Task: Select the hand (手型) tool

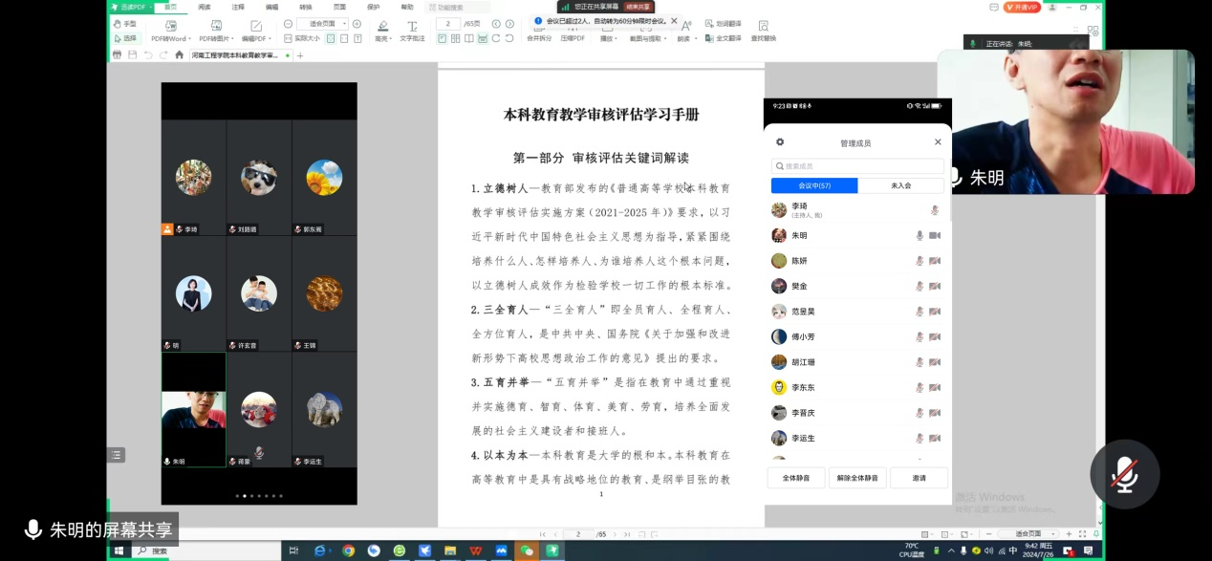Action: tap(124, 24)
